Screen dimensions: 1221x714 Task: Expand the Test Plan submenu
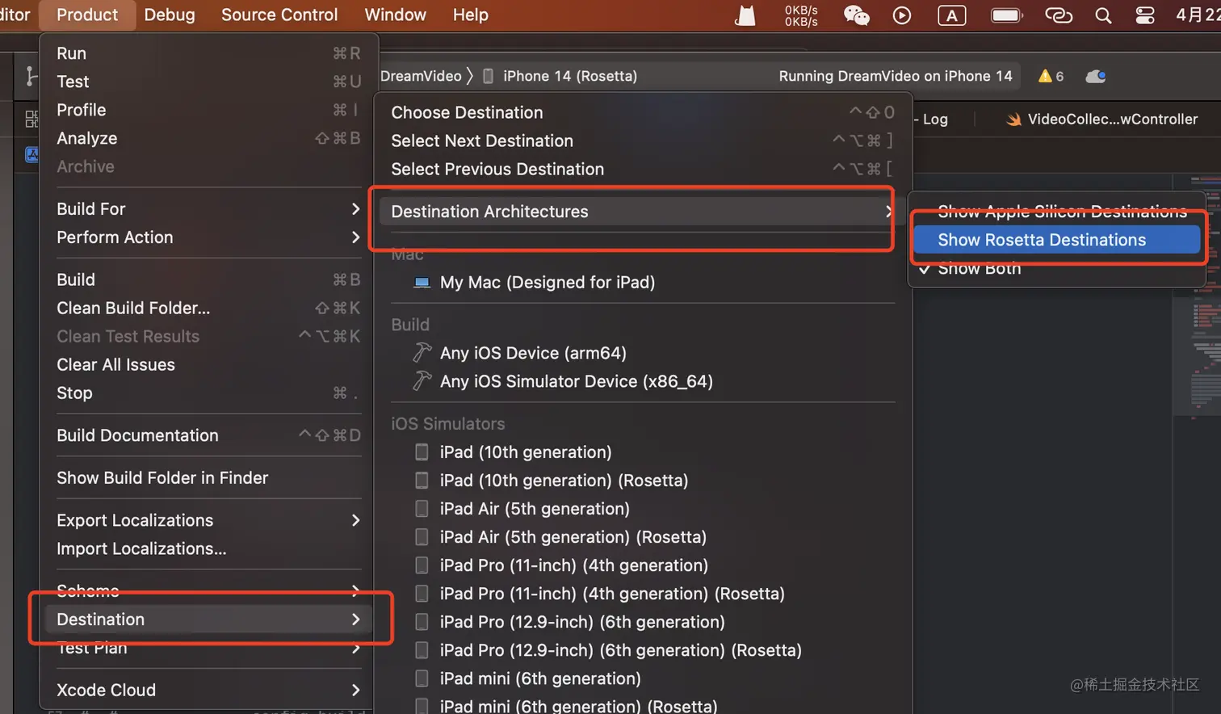[208, 648]
